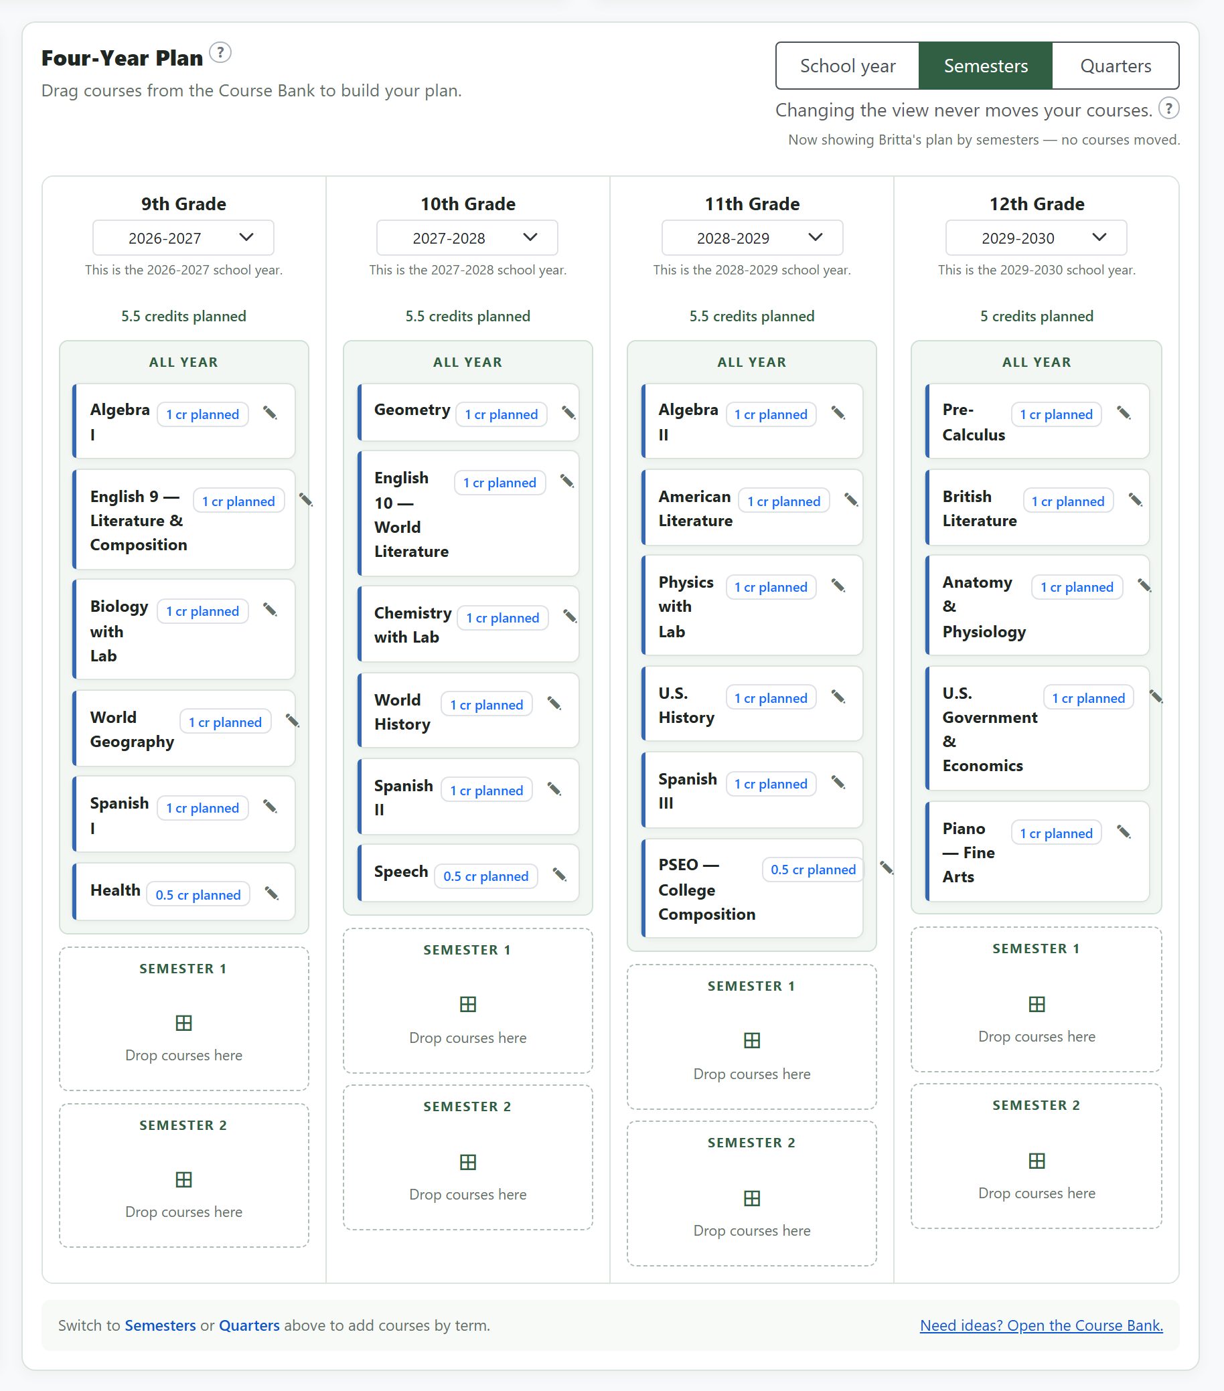
Task: Click '1 cr planned' badge on Geometry
Action: (502, 414)
